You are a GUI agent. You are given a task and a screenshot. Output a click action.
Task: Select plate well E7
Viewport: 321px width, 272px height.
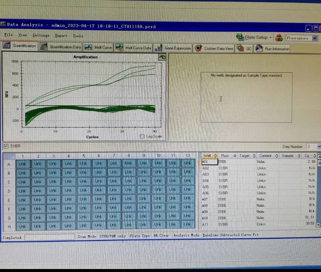[x=113, y=198]
